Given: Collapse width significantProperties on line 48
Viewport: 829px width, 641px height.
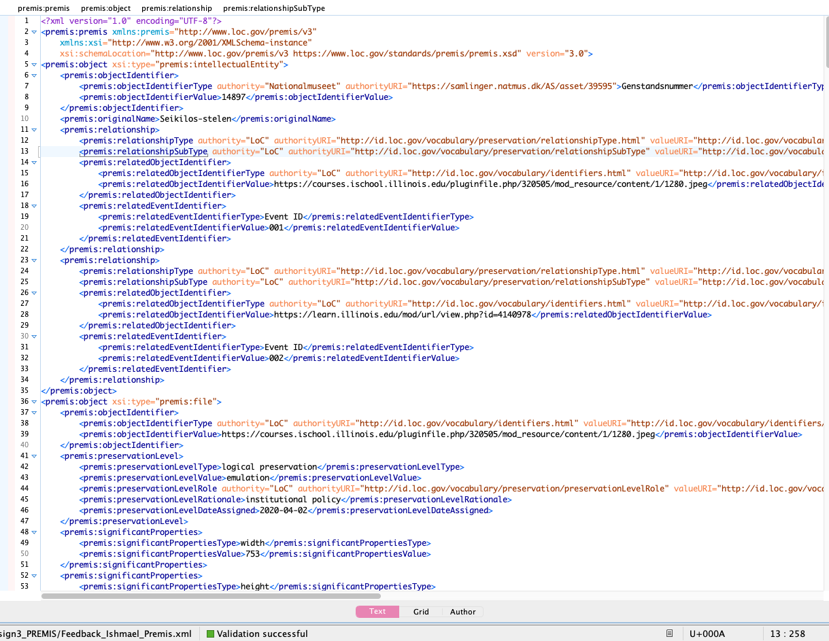Looking at the screenshot, I should (34, 532).
